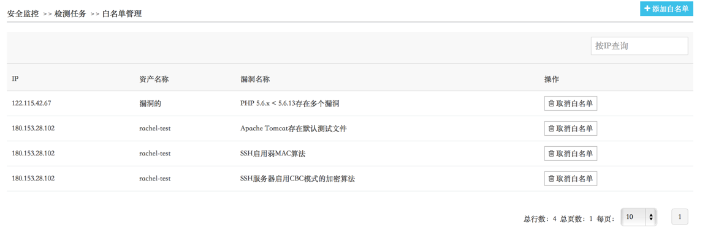
Task: Click trash icon in the 122.115.42.67 row
Action: point(551,103)
